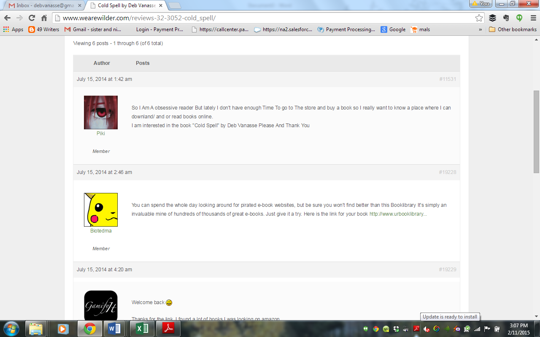The height and width of the screenshot is (337, 540).
Task: Open a new tab with the new-tab button
Action: (x=175, y=5)
